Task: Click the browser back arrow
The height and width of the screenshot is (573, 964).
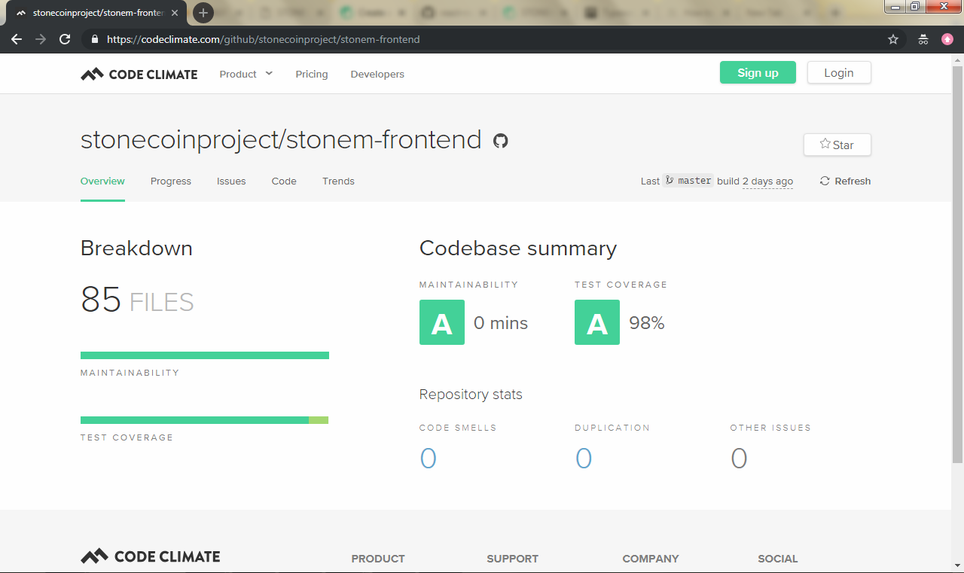Action: click(17, 39)
